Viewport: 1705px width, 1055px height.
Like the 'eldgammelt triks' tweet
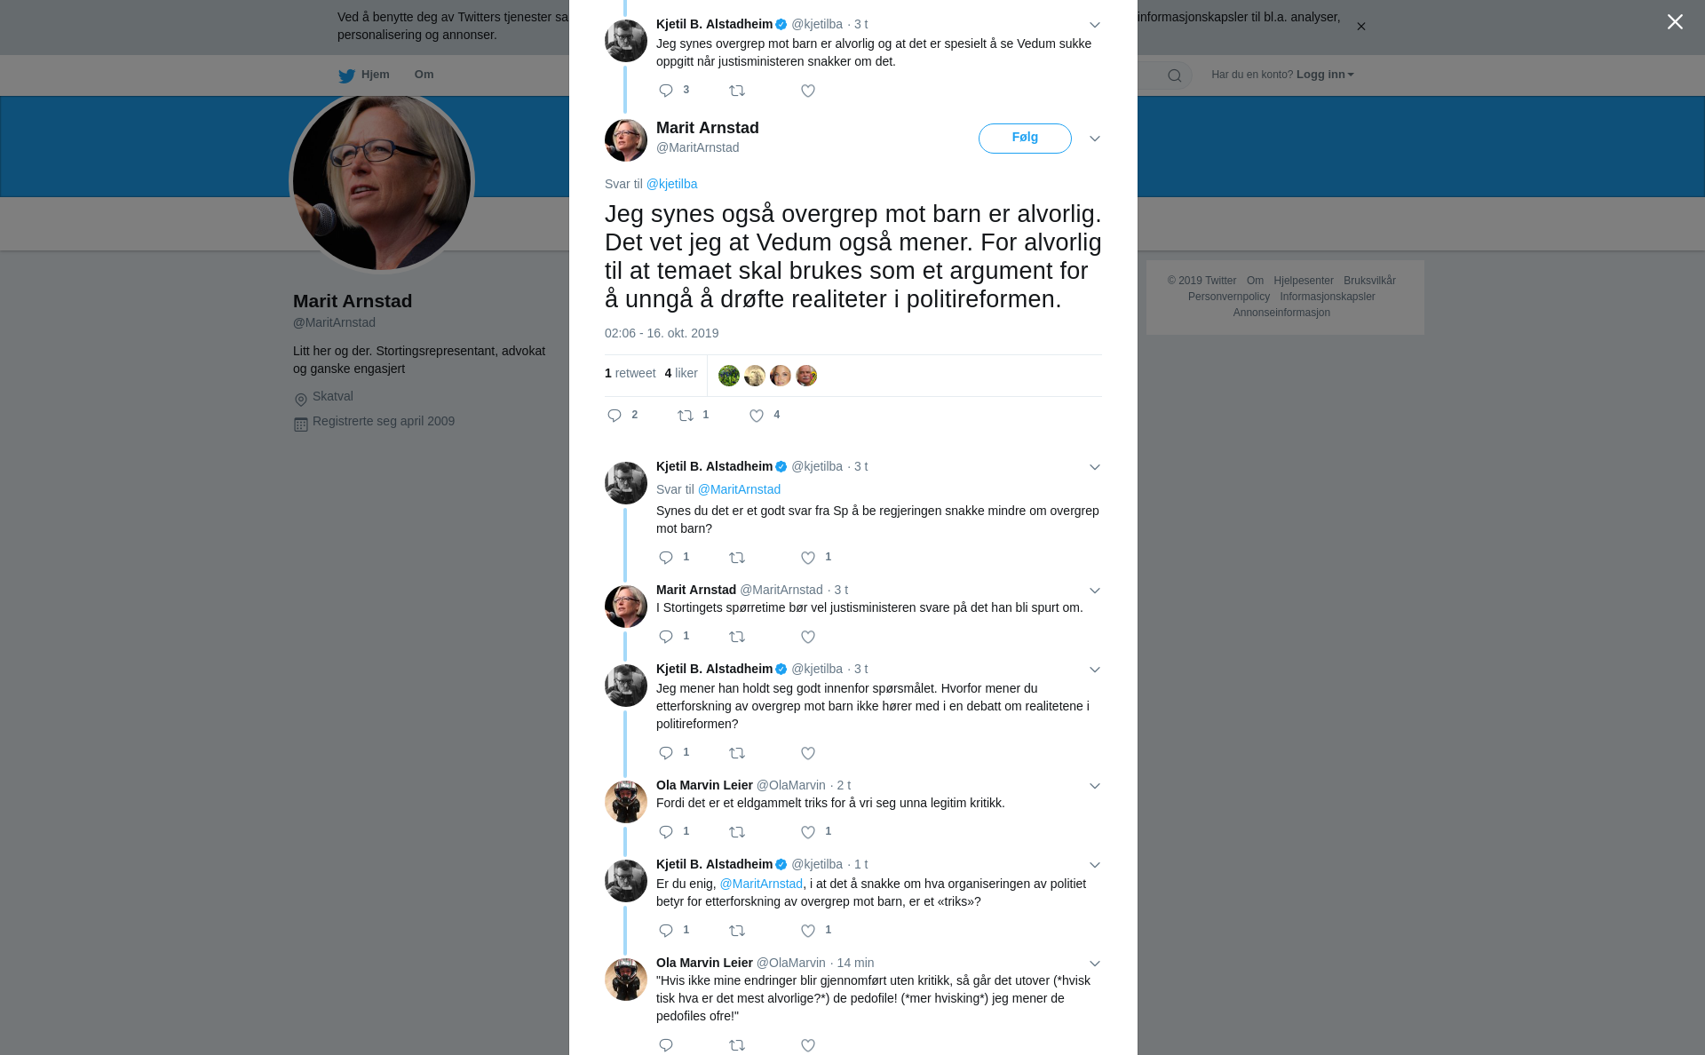tap(808, 832)
